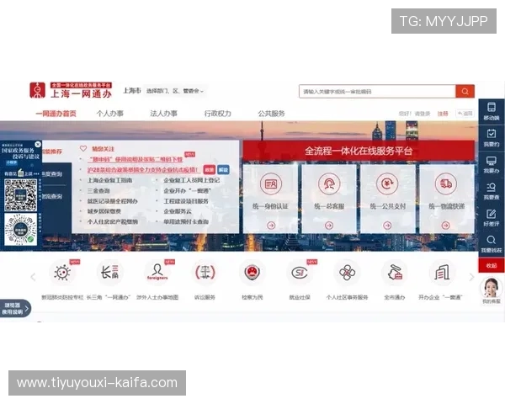
Task: Click the arrow circle under 统一物流快递
Action: 446,226
